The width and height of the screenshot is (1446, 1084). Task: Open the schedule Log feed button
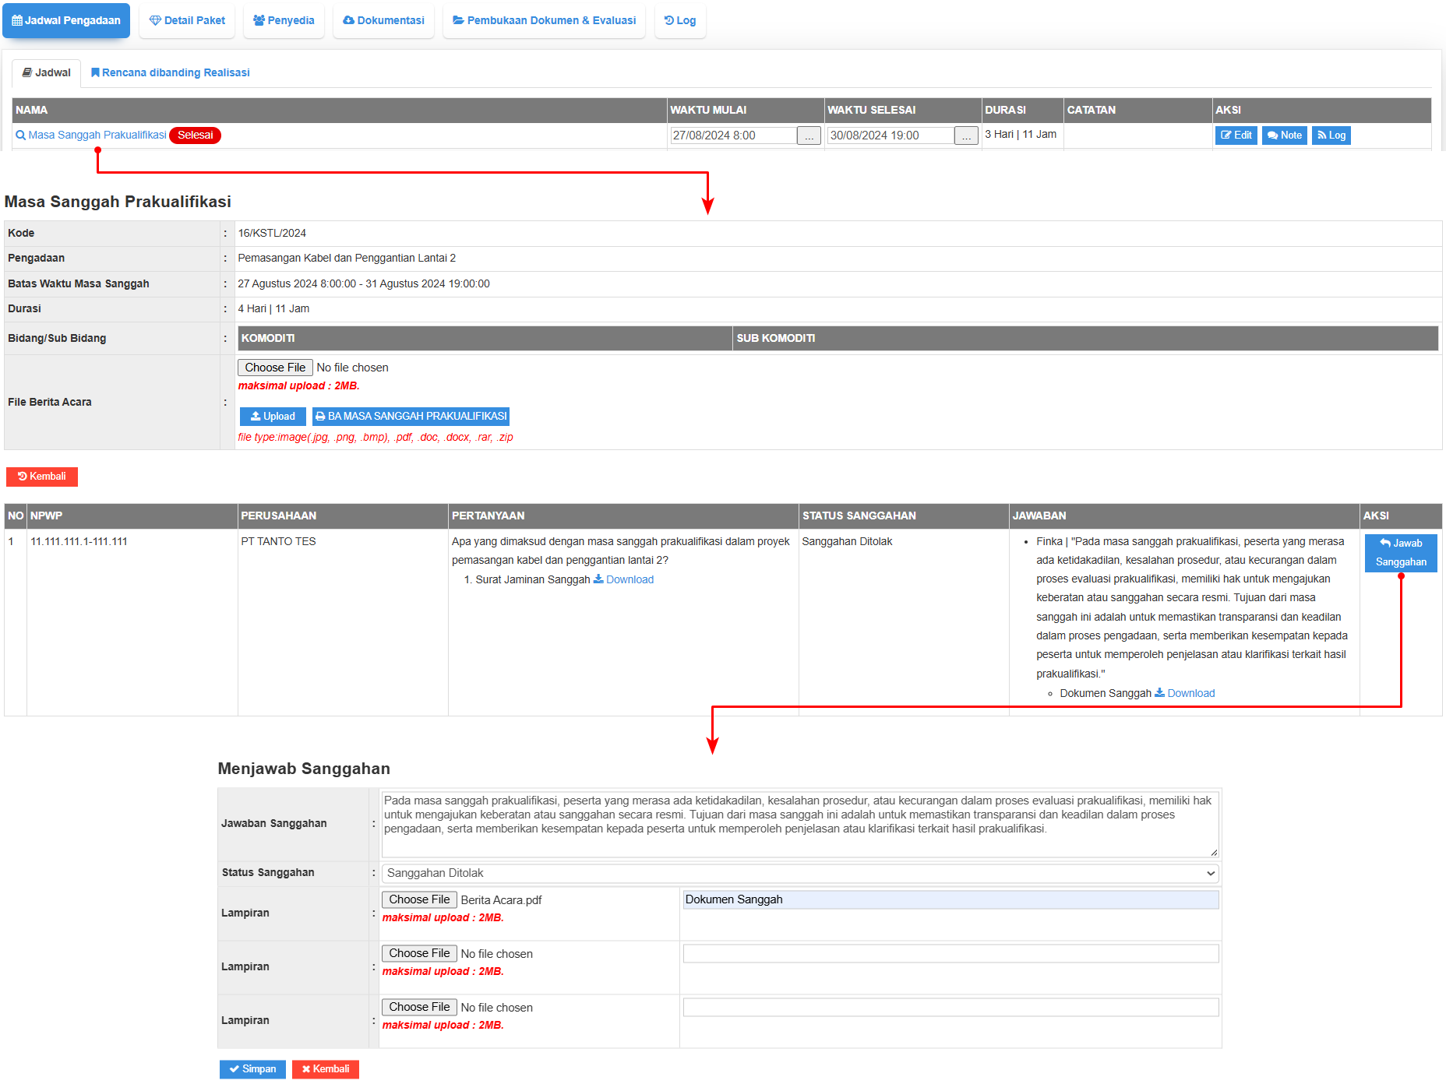pyautogui.click(x=1331, y=135)
